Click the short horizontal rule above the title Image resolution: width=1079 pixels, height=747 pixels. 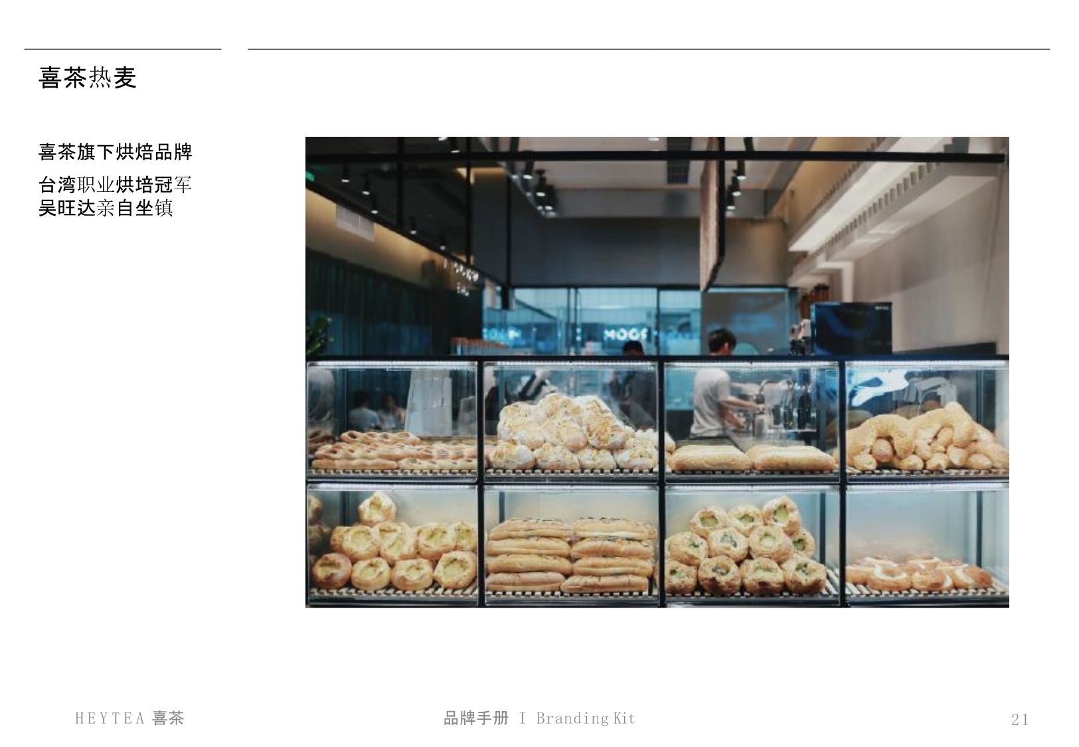[x=123, y=48]
